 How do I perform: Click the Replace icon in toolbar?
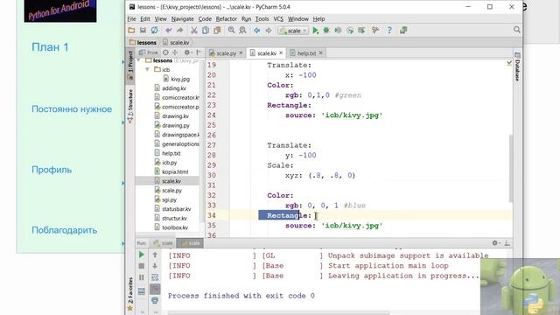tap(243, 31)
